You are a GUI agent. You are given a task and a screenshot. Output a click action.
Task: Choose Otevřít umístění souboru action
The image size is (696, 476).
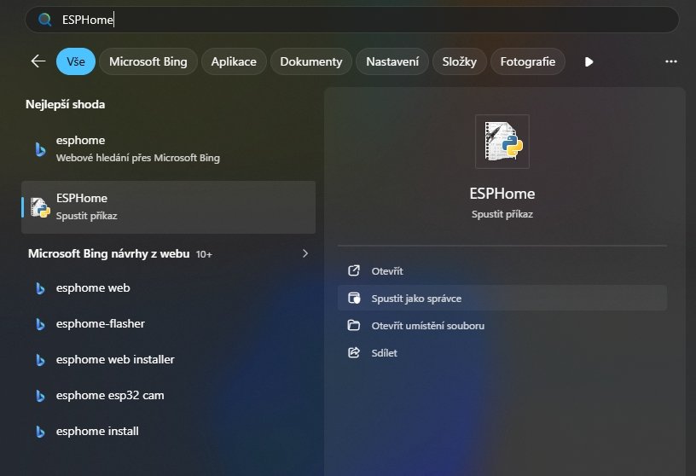point(502,326)
